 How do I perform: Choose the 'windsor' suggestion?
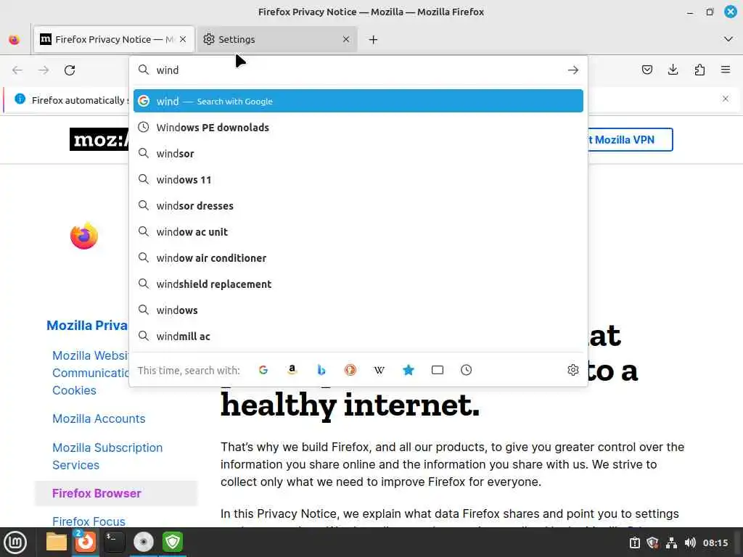(358, 154)
